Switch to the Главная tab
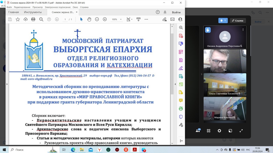The width and height of the screenshot is (273, 153). pos(14,12)
